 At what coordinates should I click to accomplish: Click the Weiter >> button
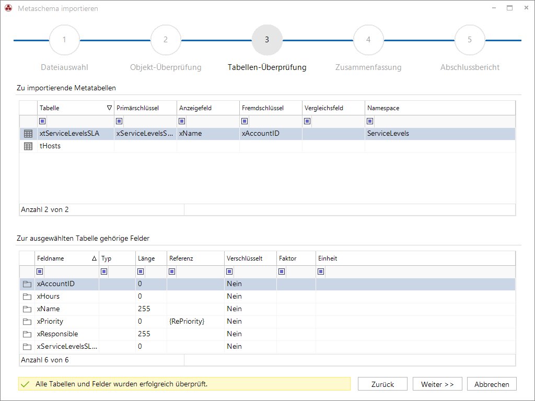coord(437,384)
